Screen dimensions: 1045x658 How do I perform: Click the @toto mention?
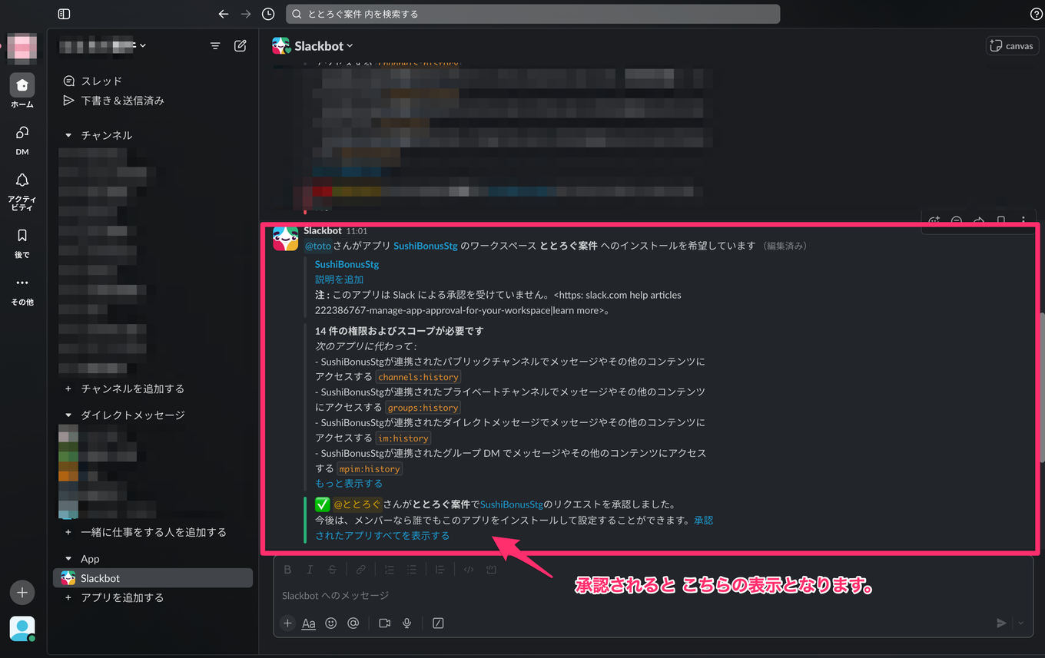click(x=318, y=246)
